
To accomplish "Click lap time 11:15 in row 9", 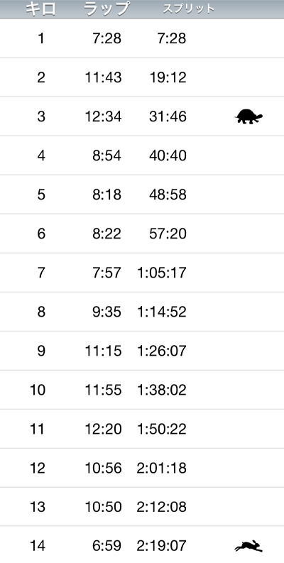I will tap(104, 351).
